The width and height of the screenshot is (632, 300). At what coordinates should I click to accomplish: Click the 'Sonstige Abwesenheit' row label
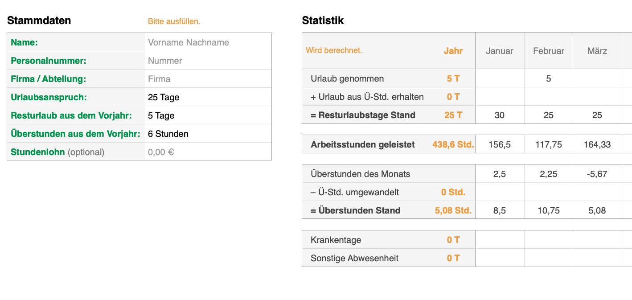pos(354,258)
